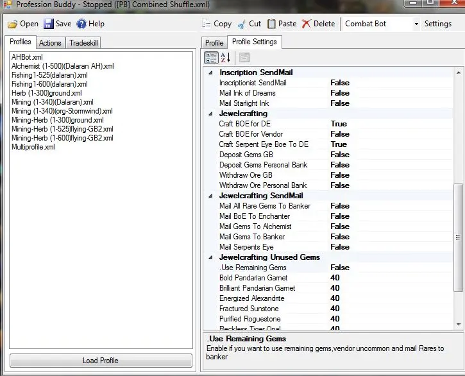Click the Settings button in toolbar

tap(438, 24)
